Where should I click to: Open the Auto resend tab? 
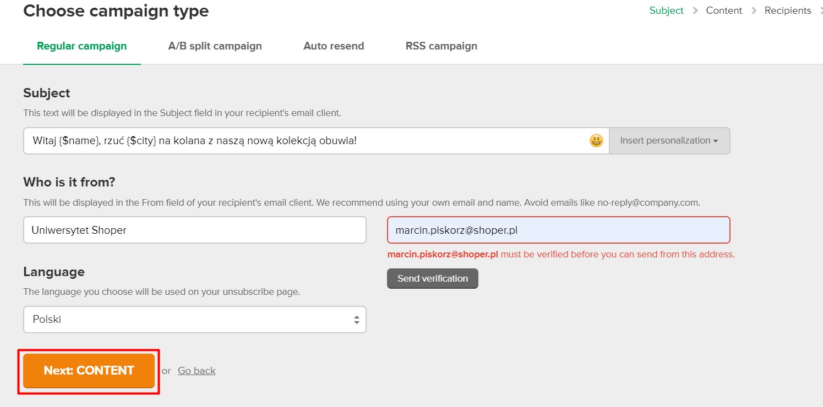click(334, 46)
